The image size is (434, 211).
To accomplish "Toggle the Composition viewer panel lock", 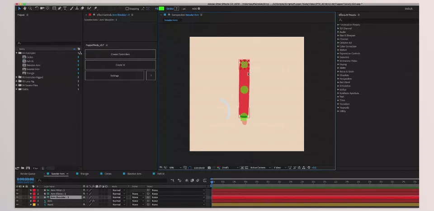I will tap(169, 14).
